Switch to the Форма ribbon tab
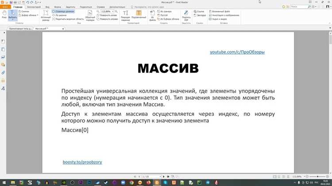 point(58,7)
